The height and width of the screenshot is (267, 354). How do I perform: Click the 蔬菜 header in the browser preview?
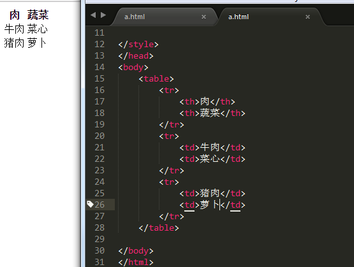pyautogui.click(x=38, y=15)
